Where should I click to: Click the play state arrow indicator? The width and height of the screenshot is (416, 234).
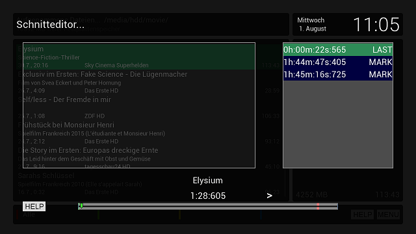click(269, 196)
